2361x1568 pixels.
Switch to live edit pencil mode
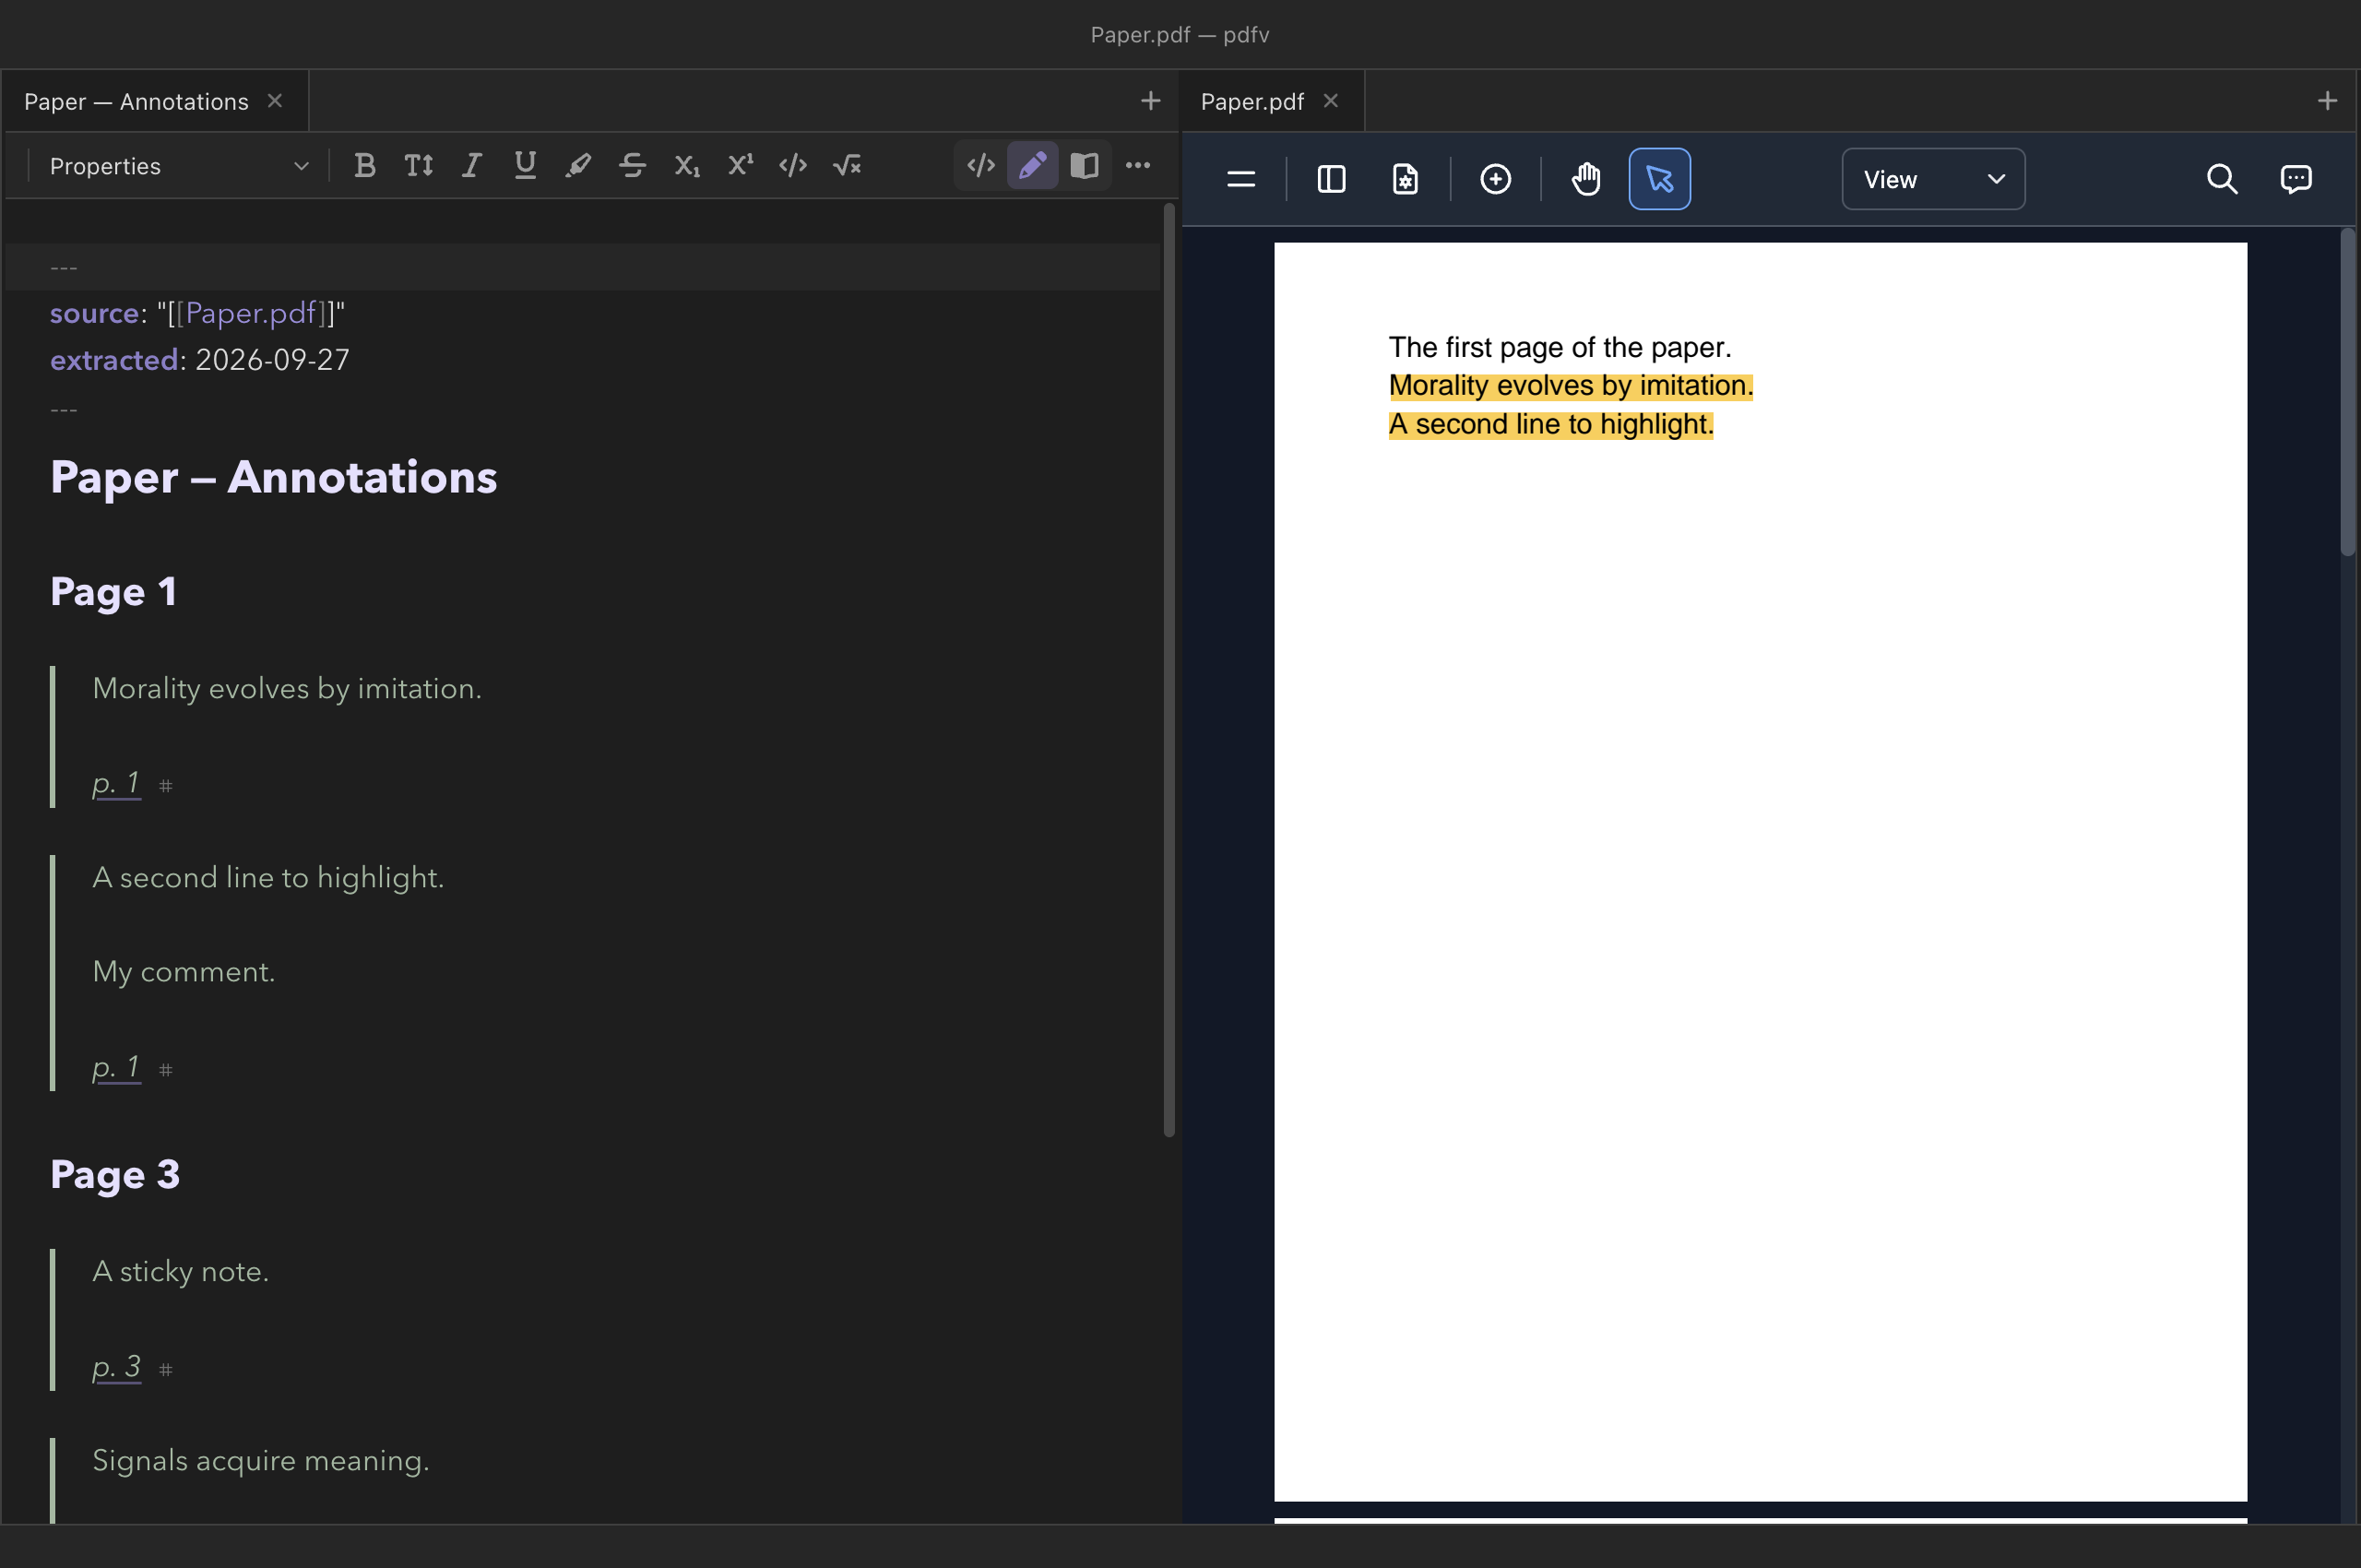click(1032, 165)
